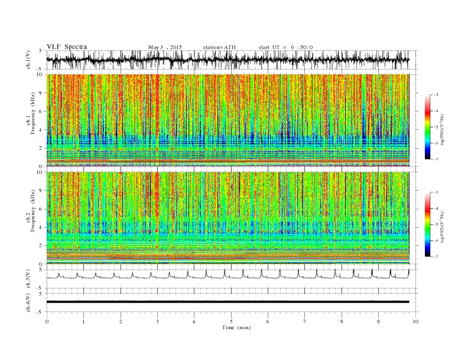This screenshot has height=361, width=468.
Task: Click the ch.3 periodic pulse trace
Action: pos(227,275)
